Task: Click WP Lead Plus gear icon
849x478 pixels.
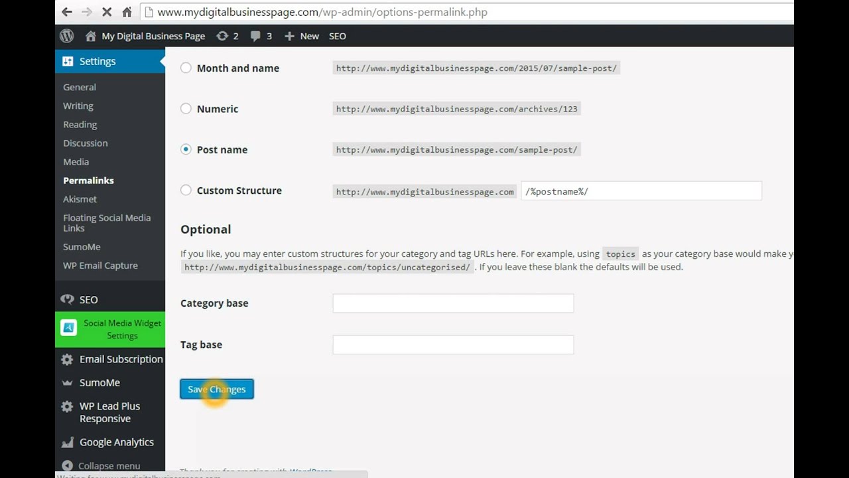Action: (x=67, y=406)
